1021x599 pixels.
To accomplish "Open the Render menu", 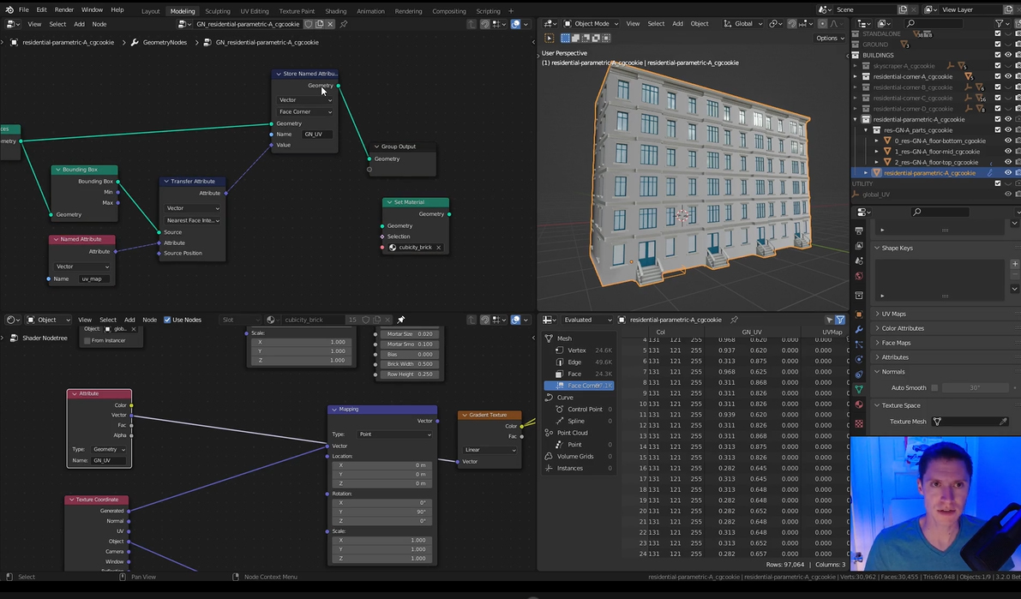I will [x=64, y=9].
